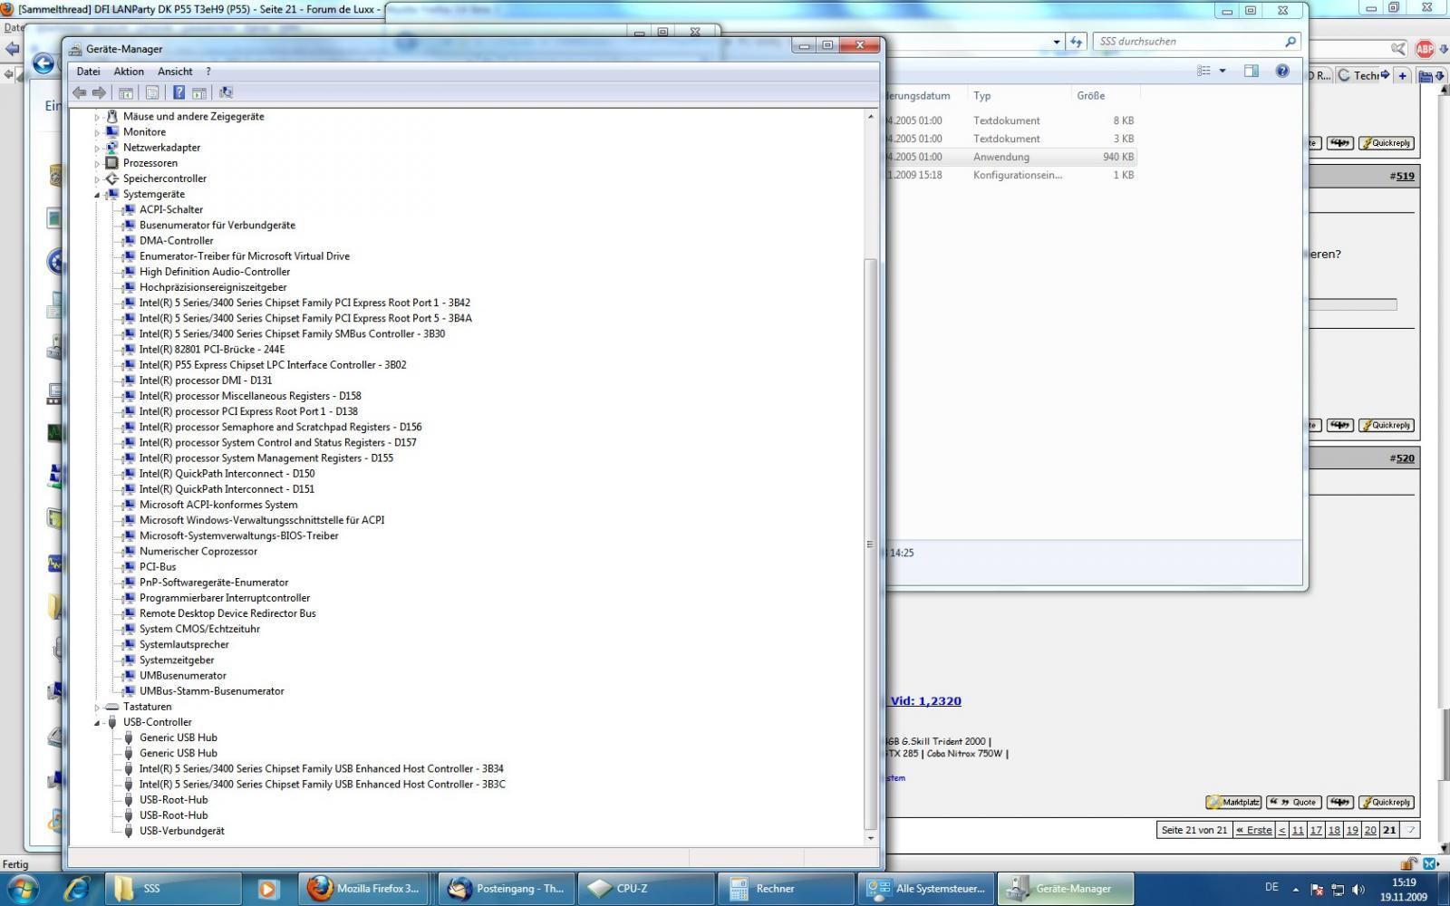Go to the Erste page link
1450x906 pixels.
(1254, 830)
